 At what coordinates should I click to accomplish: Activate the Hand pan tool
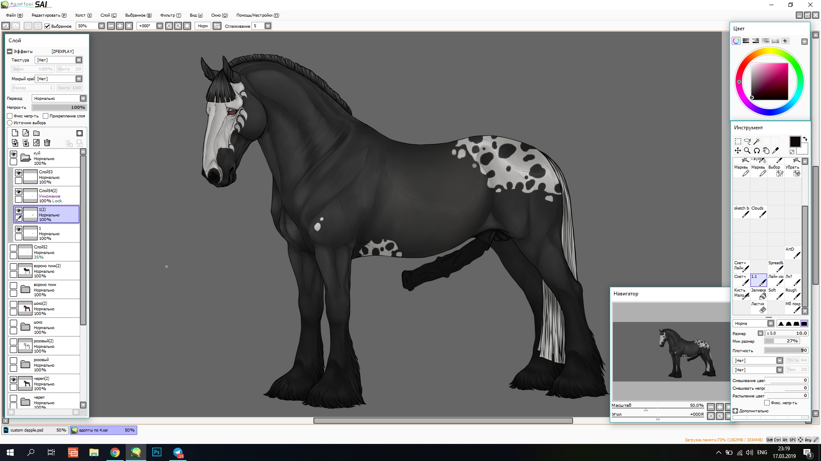[x=766, y=150]
